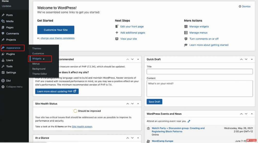Click the Comments bubble icon in sidebar
Screen dimensions: 258x143
pyautogui.click(x=3, y=33)
